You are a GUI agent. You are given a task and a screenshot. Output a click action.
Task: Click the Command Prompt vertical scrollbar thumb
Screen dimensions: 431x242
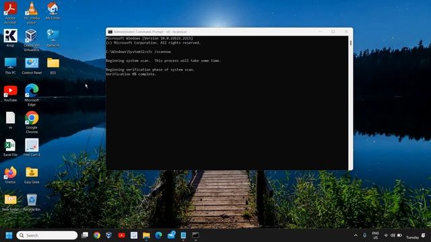[x=351, y=43]
